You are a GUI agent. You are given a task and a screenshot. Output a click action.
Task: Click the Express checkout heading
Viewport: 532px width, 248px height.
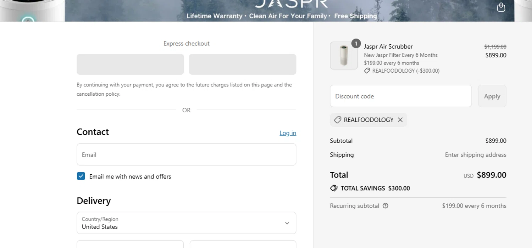pyautogui.click(x=186, y=44)
